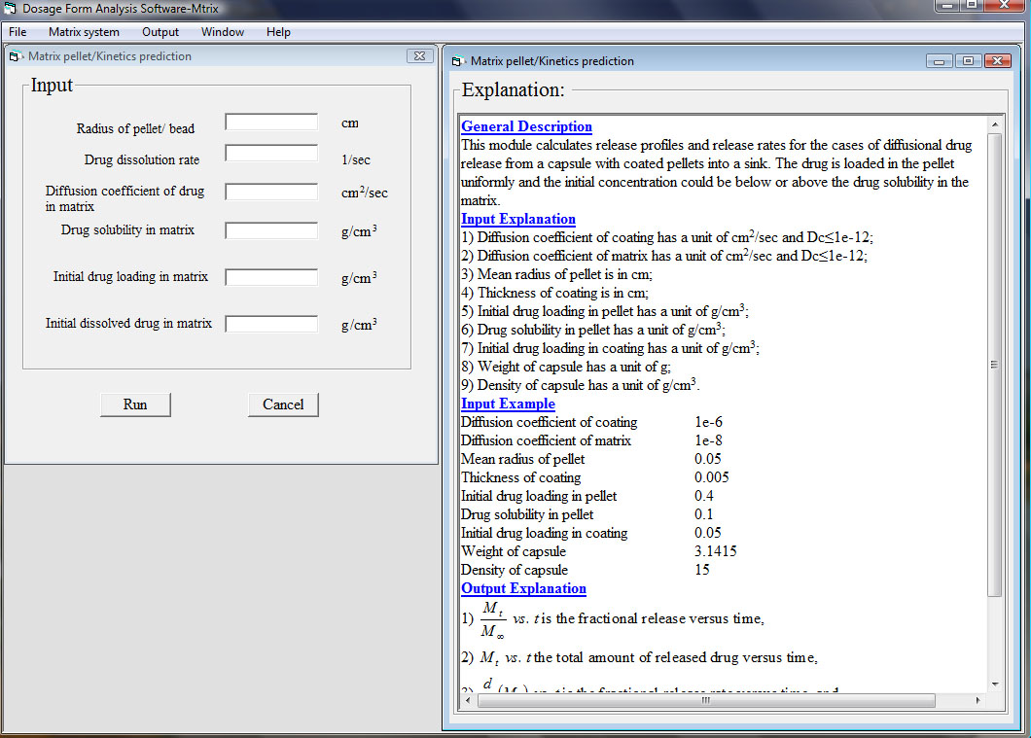Open the Window menu
This screenshot has width=1031, height=738.
point(223,32)
